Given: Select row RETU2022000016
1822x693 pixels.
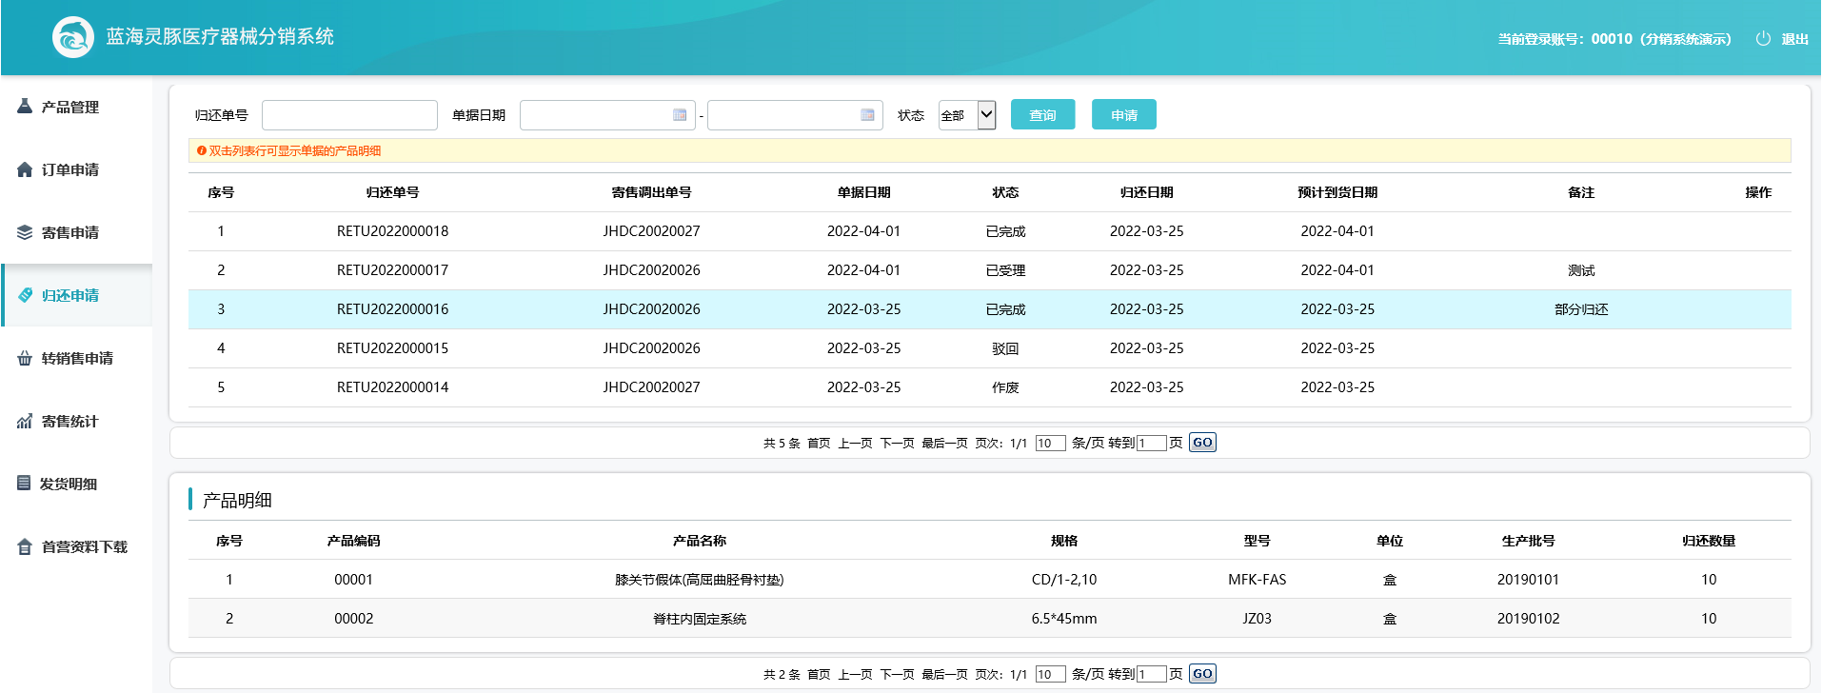Looking at the screenshot, I should click(x=990, y=309).
